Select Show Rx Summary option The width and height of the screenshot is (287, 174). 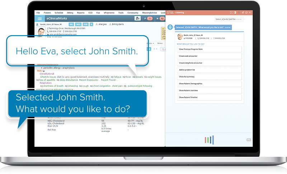(x=209, y=77)
